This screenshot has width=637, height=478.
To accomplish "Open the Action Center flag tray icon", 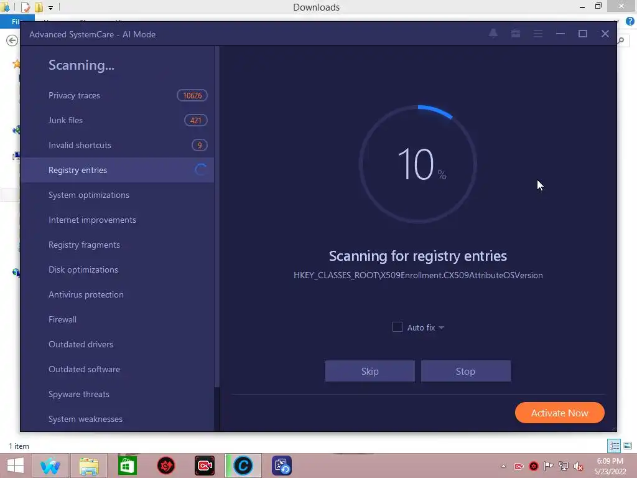I will pyautogui.click(x=549, y=466).
